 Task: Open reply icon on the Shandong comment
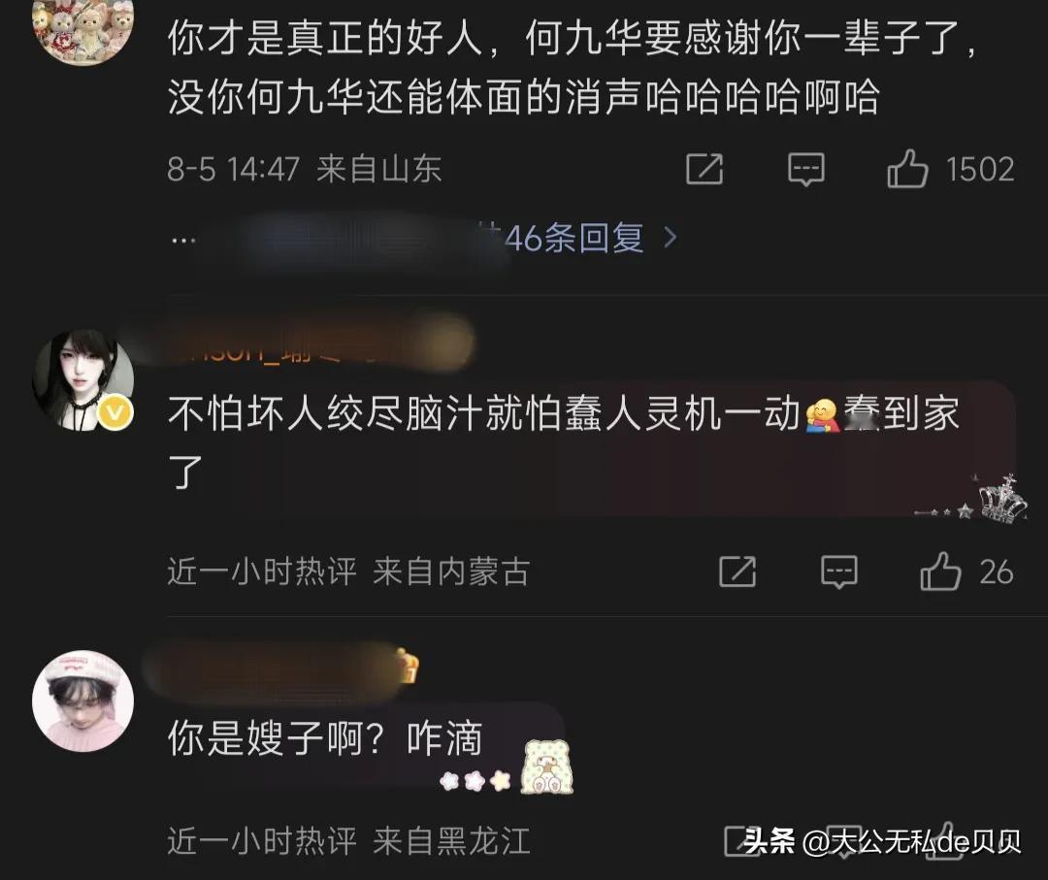(806, 169)
